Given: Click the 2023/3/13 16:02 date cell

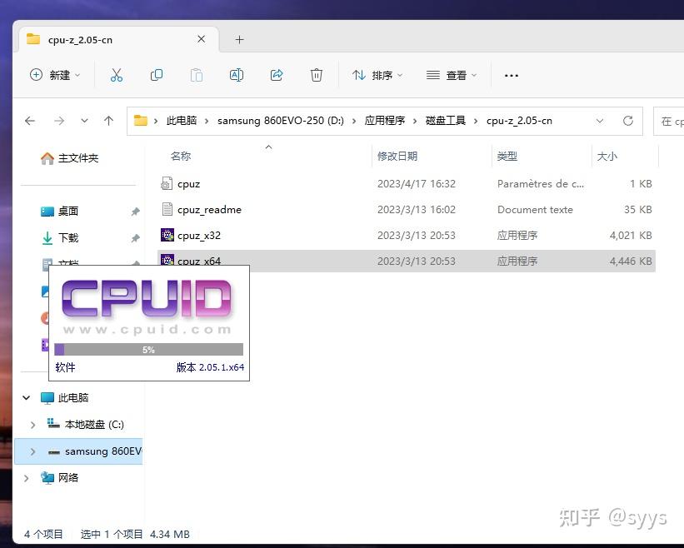Looking at the screenshot, I should (x=417, y=210).
